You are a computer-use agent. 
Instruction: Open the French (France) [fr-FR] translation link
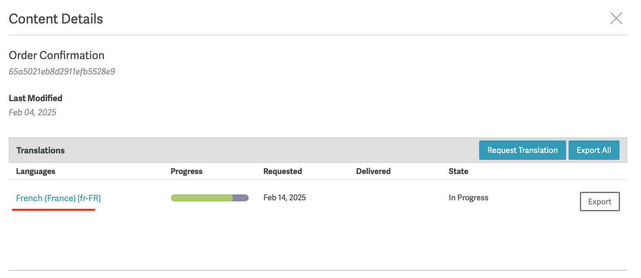pyautogui.click(x=58, y=198)
